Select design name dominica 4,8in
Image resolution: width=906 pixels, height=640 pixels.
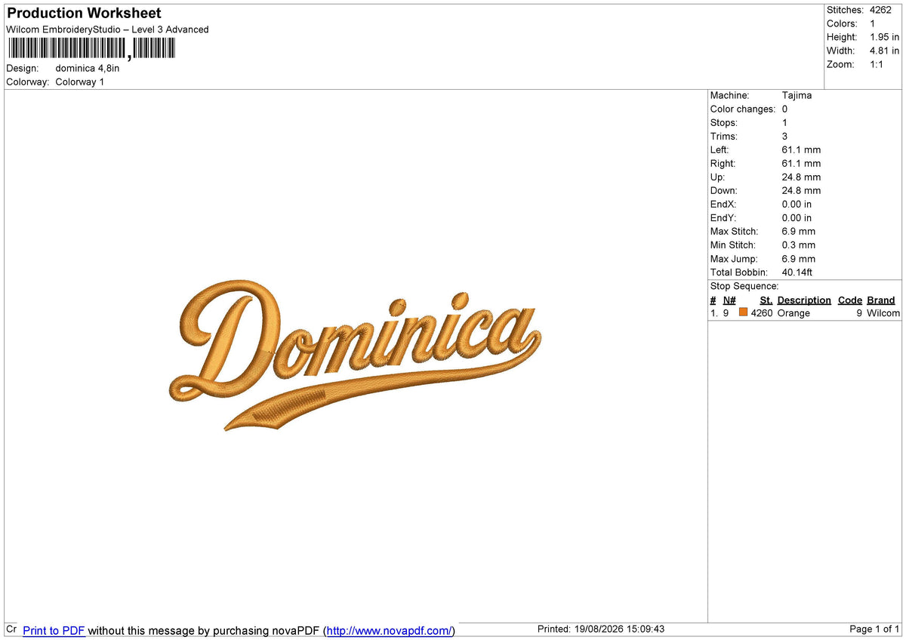[88, 68]
